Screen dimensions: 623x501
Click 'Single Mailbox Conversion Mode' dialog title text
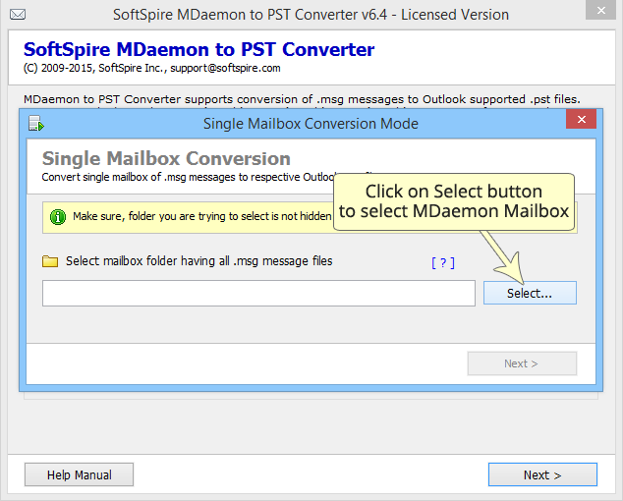(x=311, y=124)
